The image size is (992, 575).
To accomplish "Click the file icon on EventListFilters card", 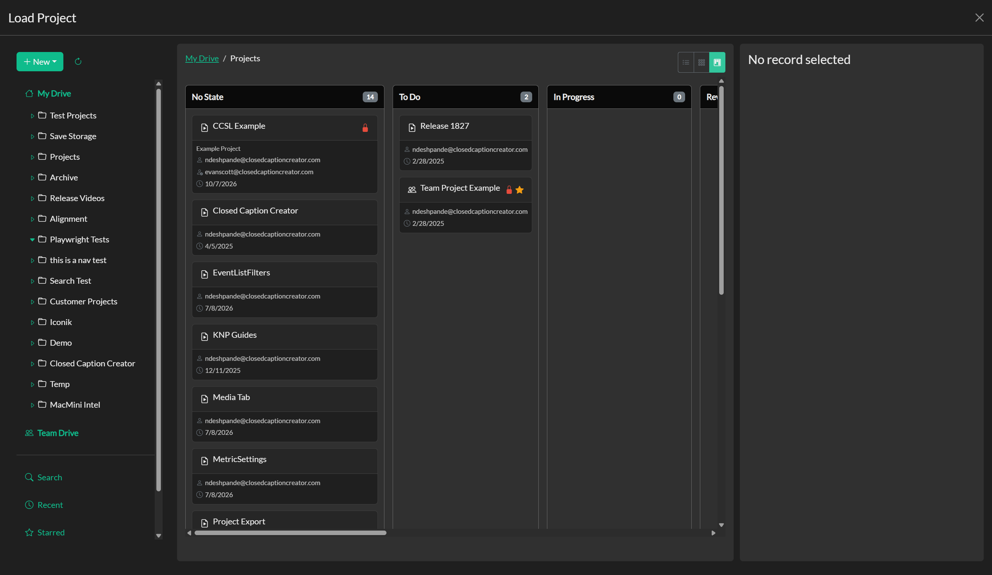I will 204,274.
